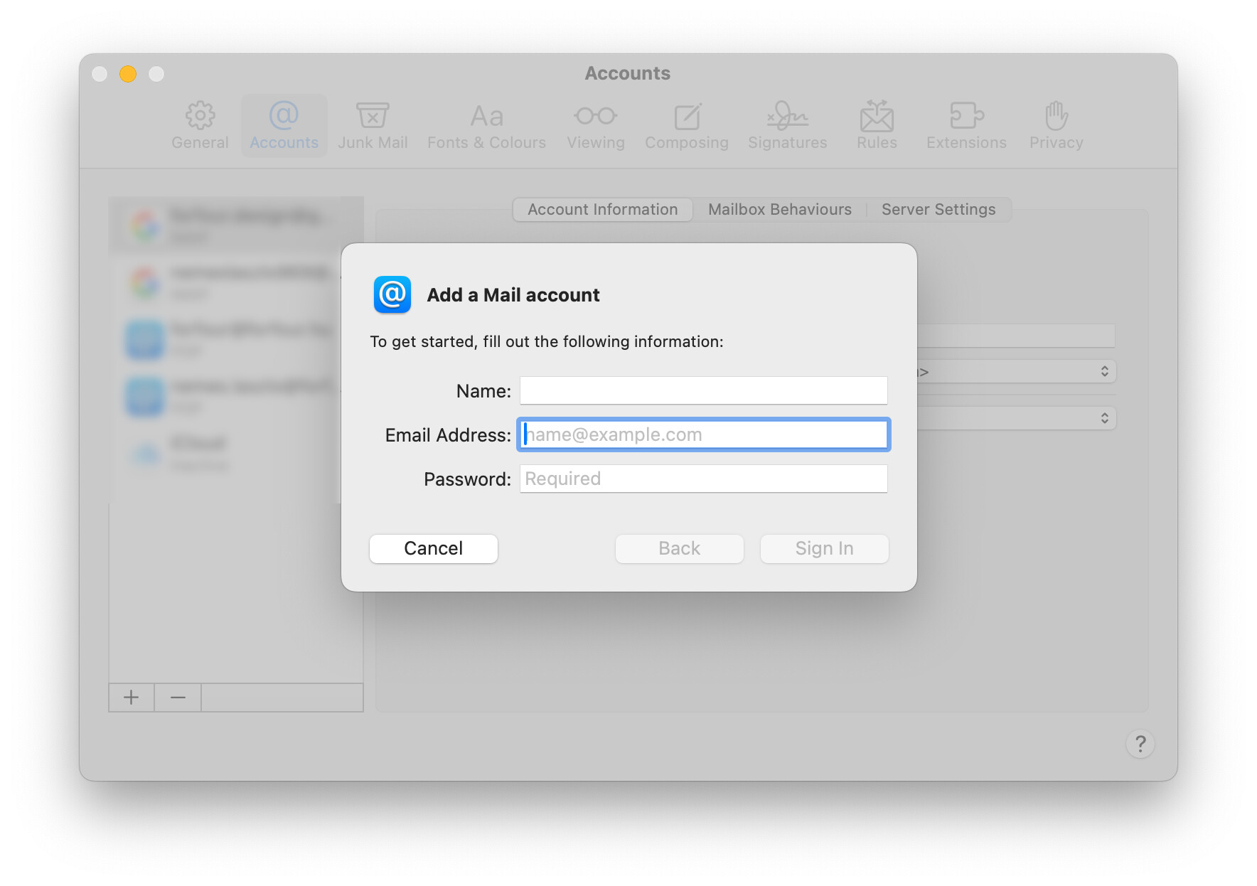Click the Email Address field

click(704, 434)
